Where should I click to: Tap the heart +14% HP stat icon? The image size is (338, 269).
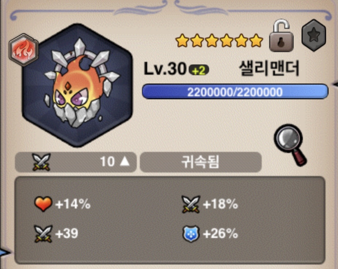[x=43, y=204]
